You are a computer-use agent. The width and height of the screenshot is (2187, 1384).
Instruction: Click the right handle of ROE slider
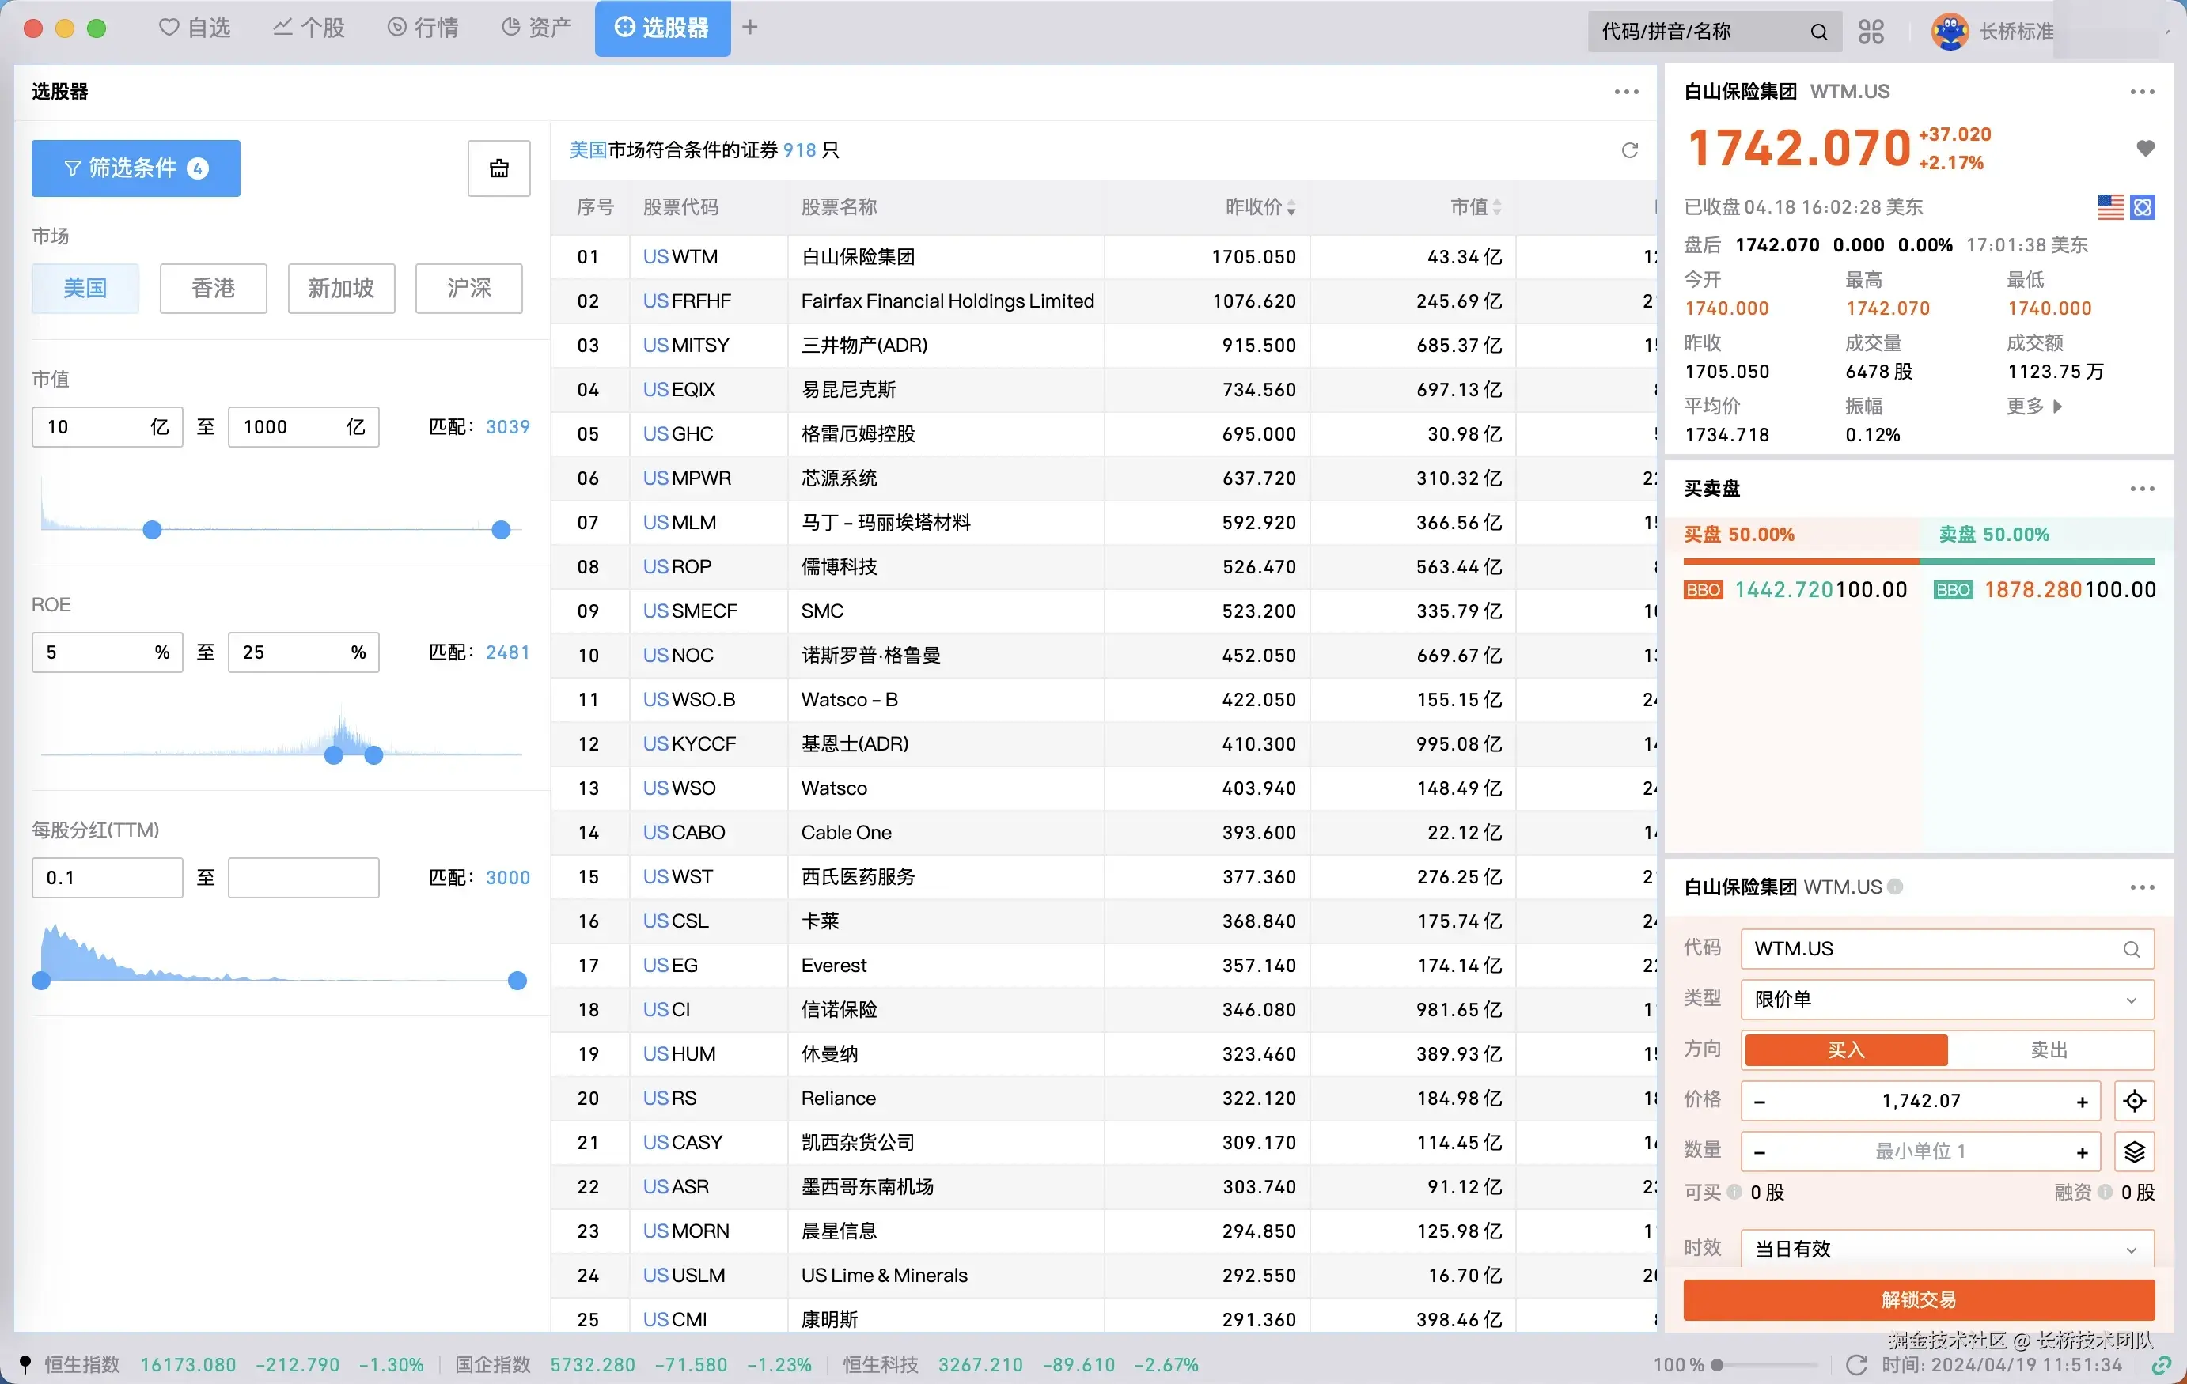click(373, 755)
